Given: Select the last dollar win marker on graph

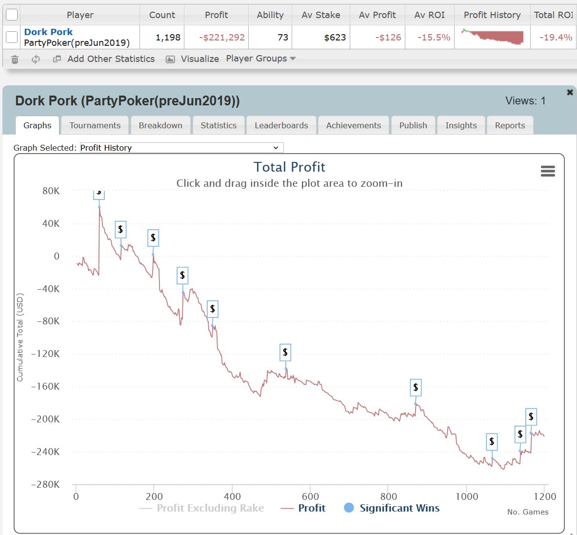Looking at the screenshot, I should tap(531, 416).
